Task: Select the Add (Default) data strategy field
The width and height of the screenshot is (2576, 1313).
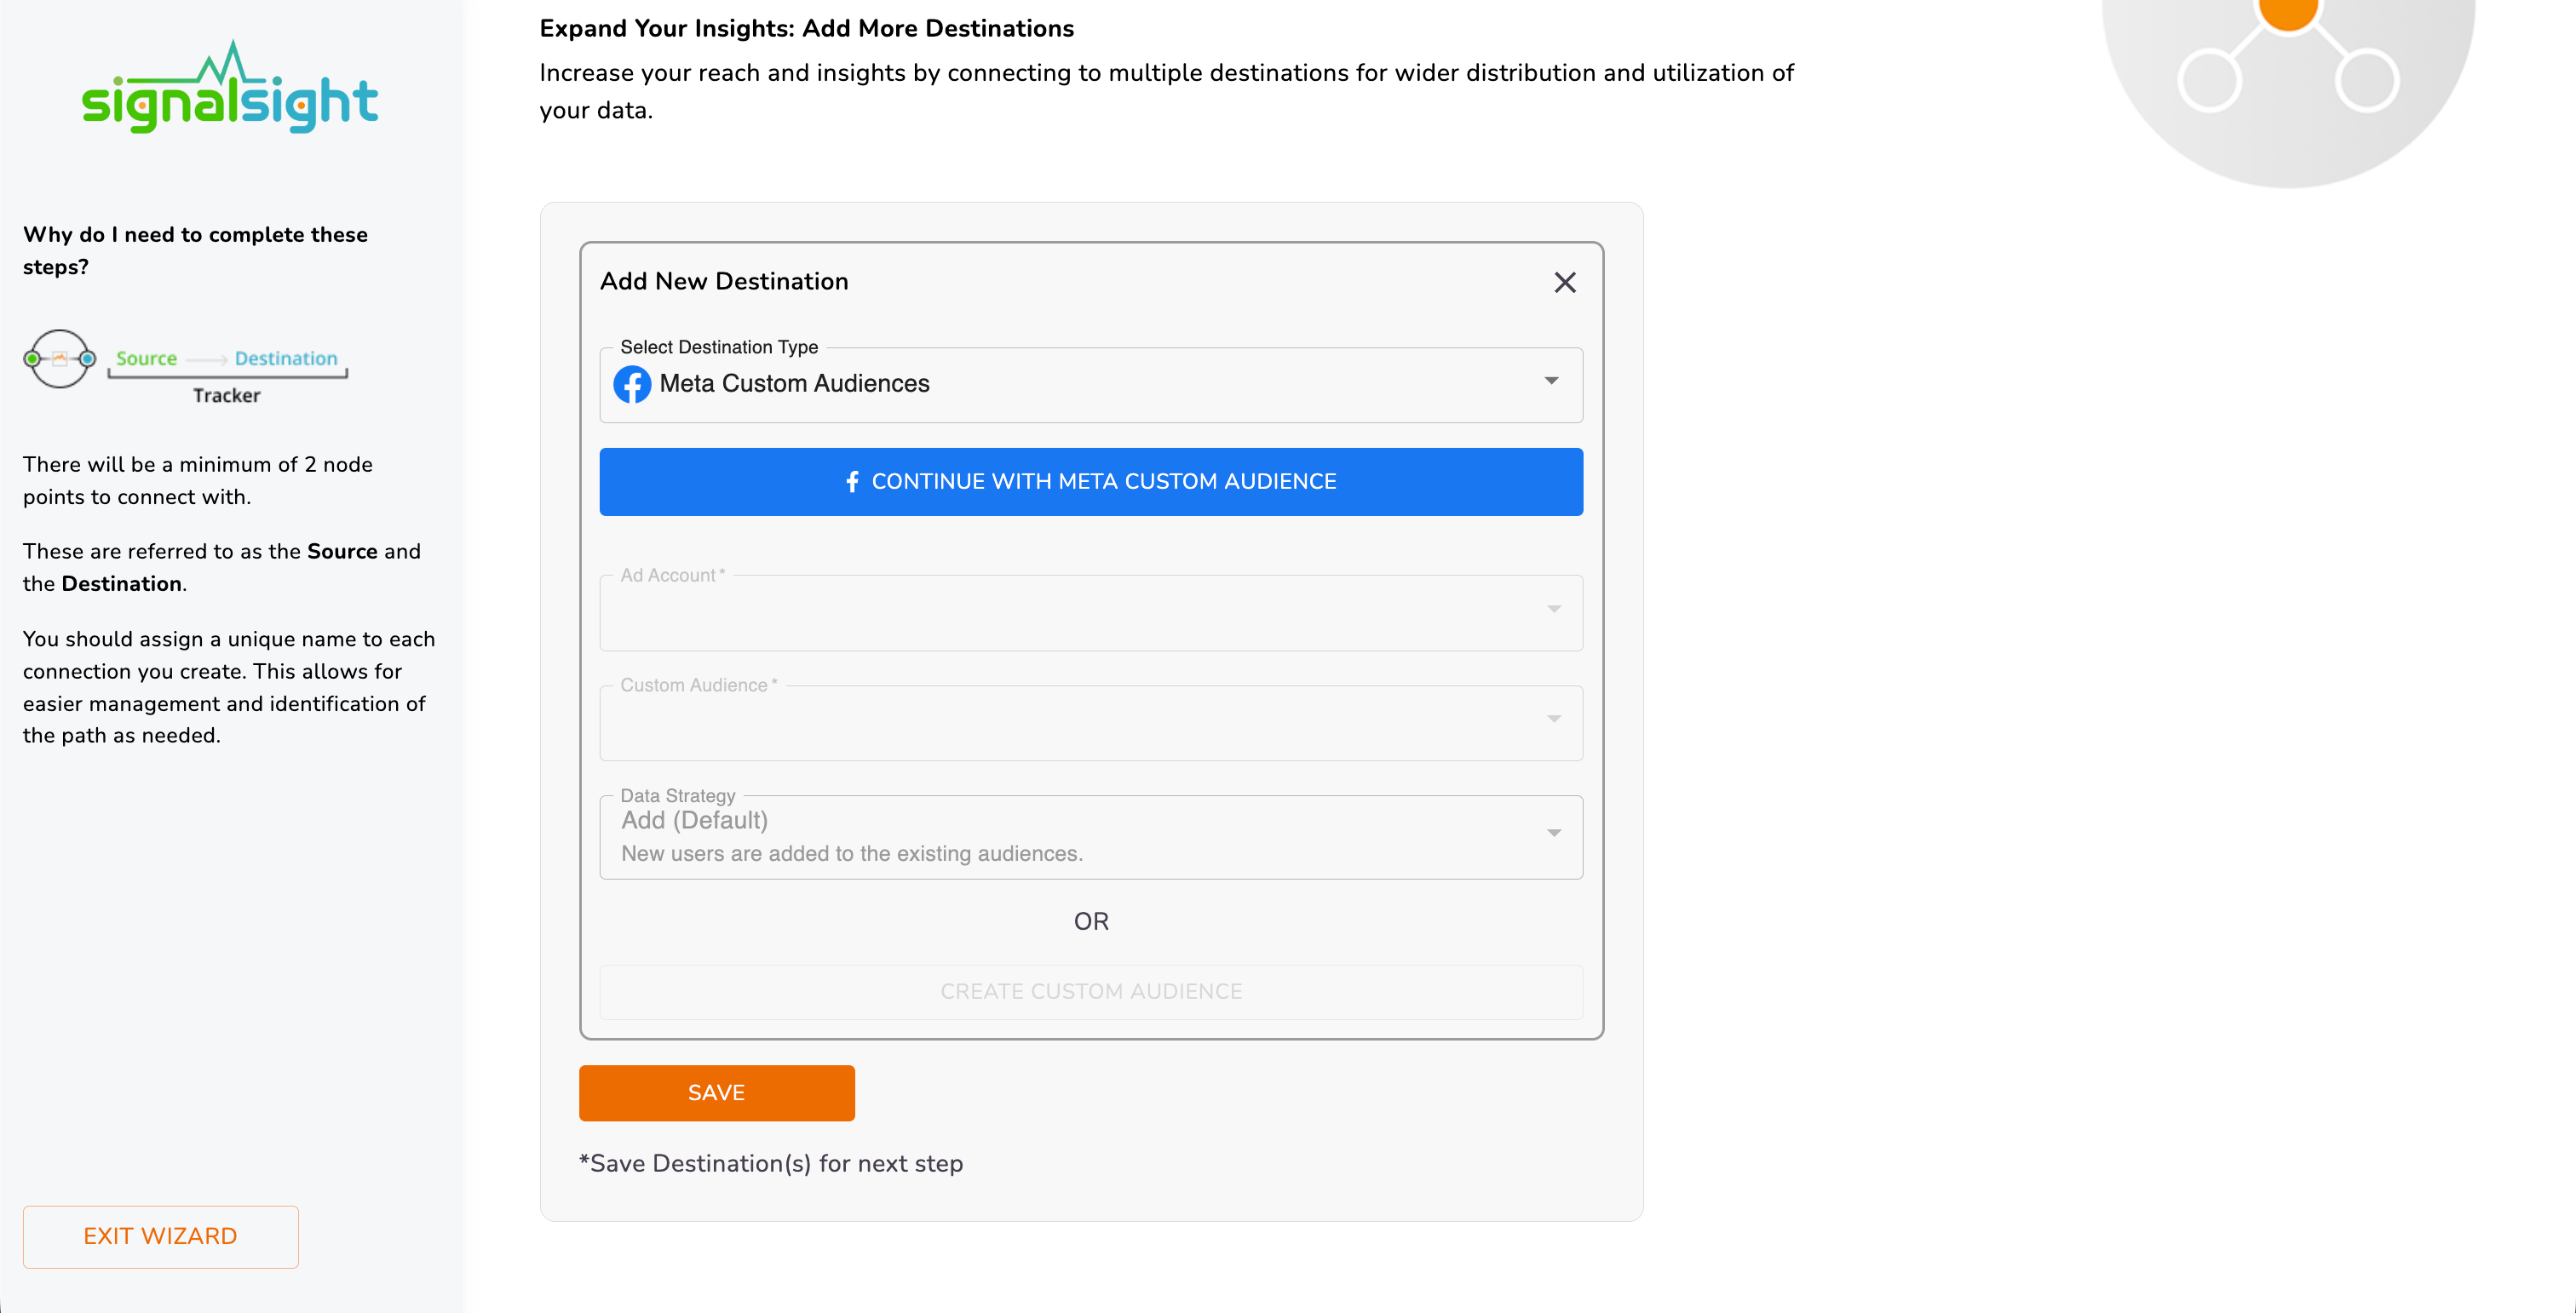Action: click(x=1091, y=837)
